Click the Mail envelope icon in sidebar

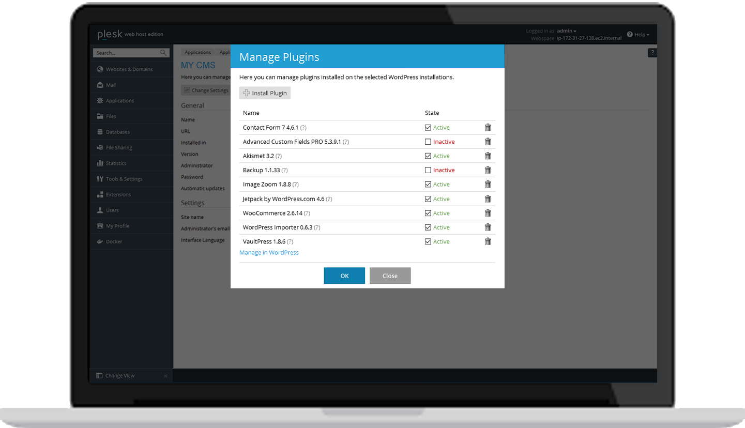pos(100,85)
